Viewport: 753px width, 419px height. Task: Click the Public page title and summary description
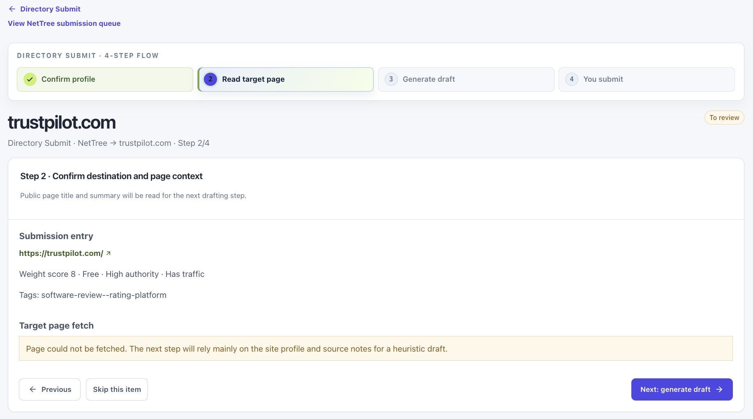click(133, 196)
